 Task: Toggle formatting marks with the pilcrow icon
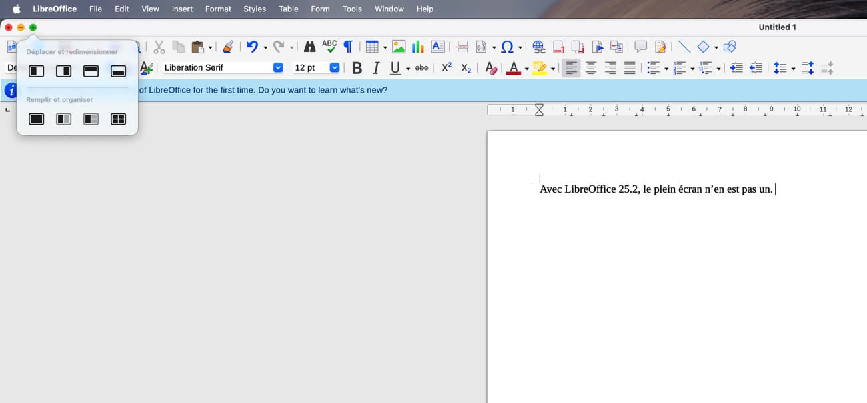(x=348, y=47)
